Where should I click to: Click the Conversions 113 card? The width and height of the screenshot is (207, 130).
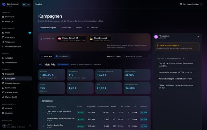[80, 75]
